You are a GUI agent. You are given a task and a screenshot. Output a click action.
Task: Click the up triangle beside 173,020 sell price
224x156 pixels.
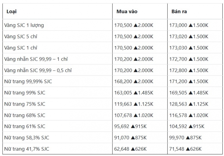pyautogui.click(x=191, y=37)
